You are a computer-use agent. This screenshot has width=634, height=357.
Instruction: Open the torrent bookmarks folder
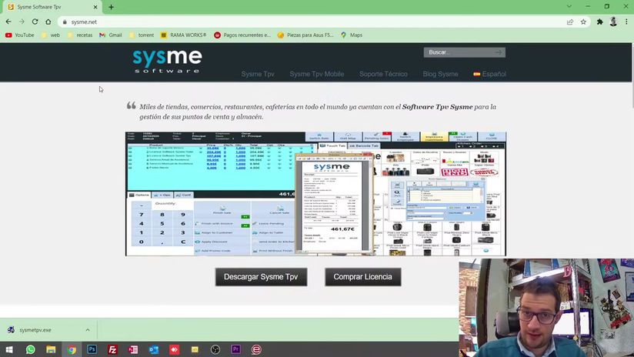(142, 35)
